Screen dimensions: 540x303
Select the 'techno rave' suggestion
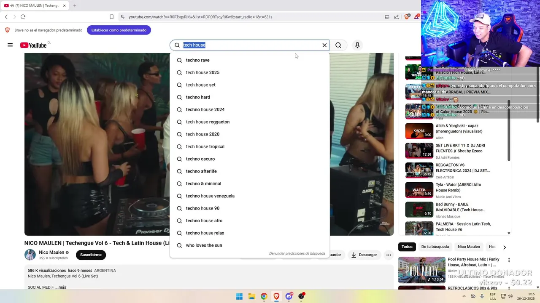coord(250,60)
